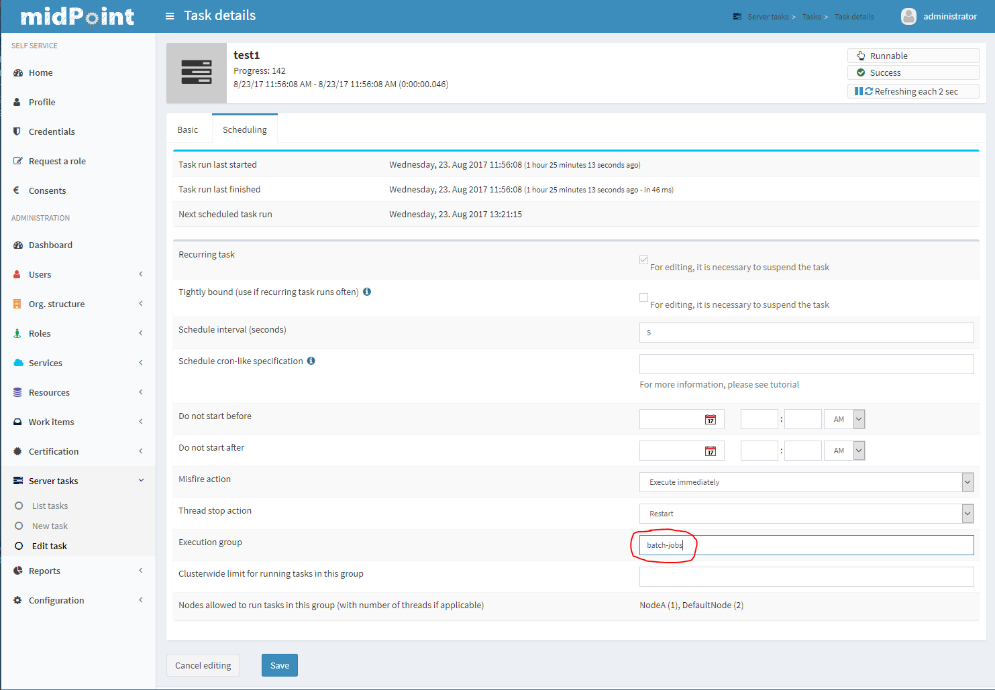Click info icon beside Tightly bound option

pos(367,292)
